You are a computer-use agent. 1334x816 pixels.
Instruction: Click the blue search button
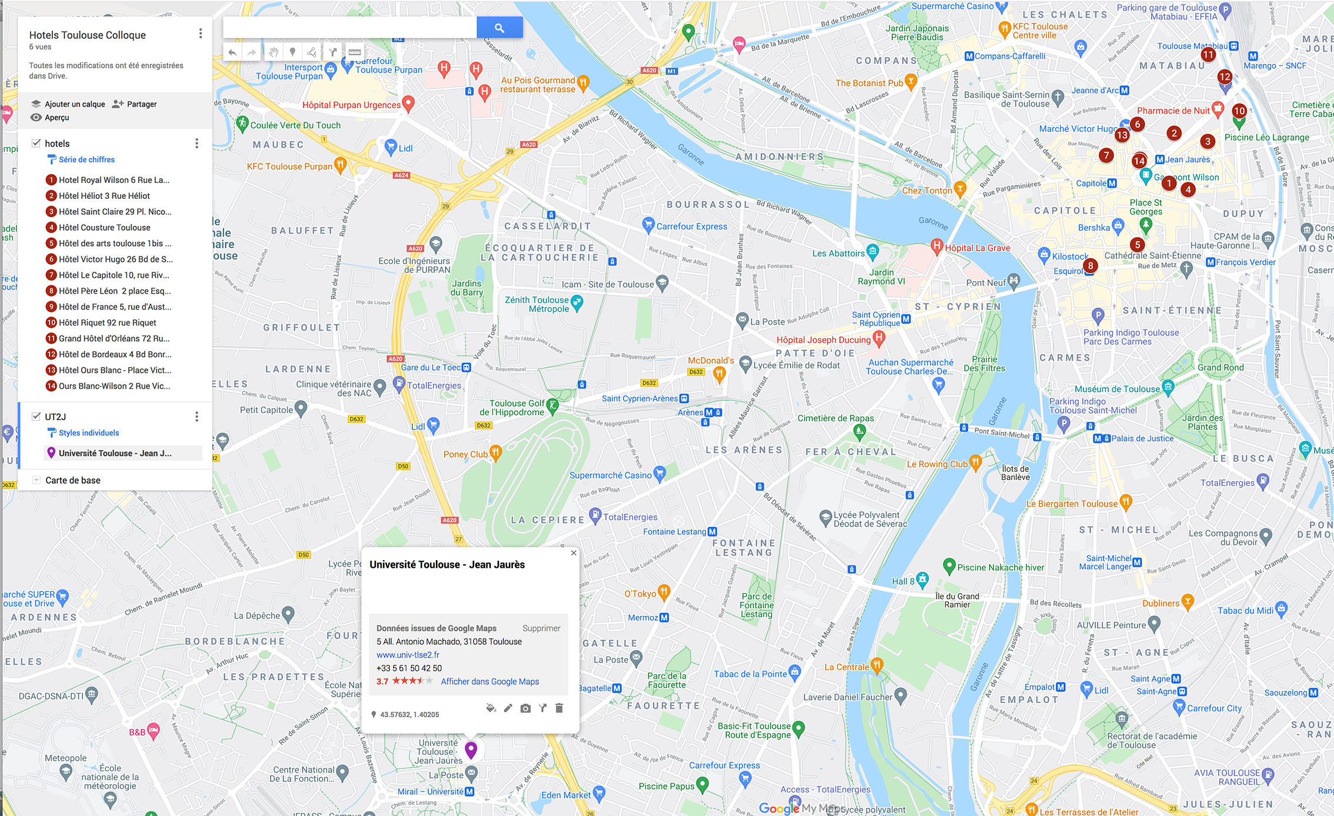[x=499, y=28]
